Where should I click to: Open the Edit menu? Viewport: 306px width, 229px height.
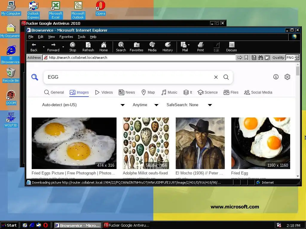(41, 37)
